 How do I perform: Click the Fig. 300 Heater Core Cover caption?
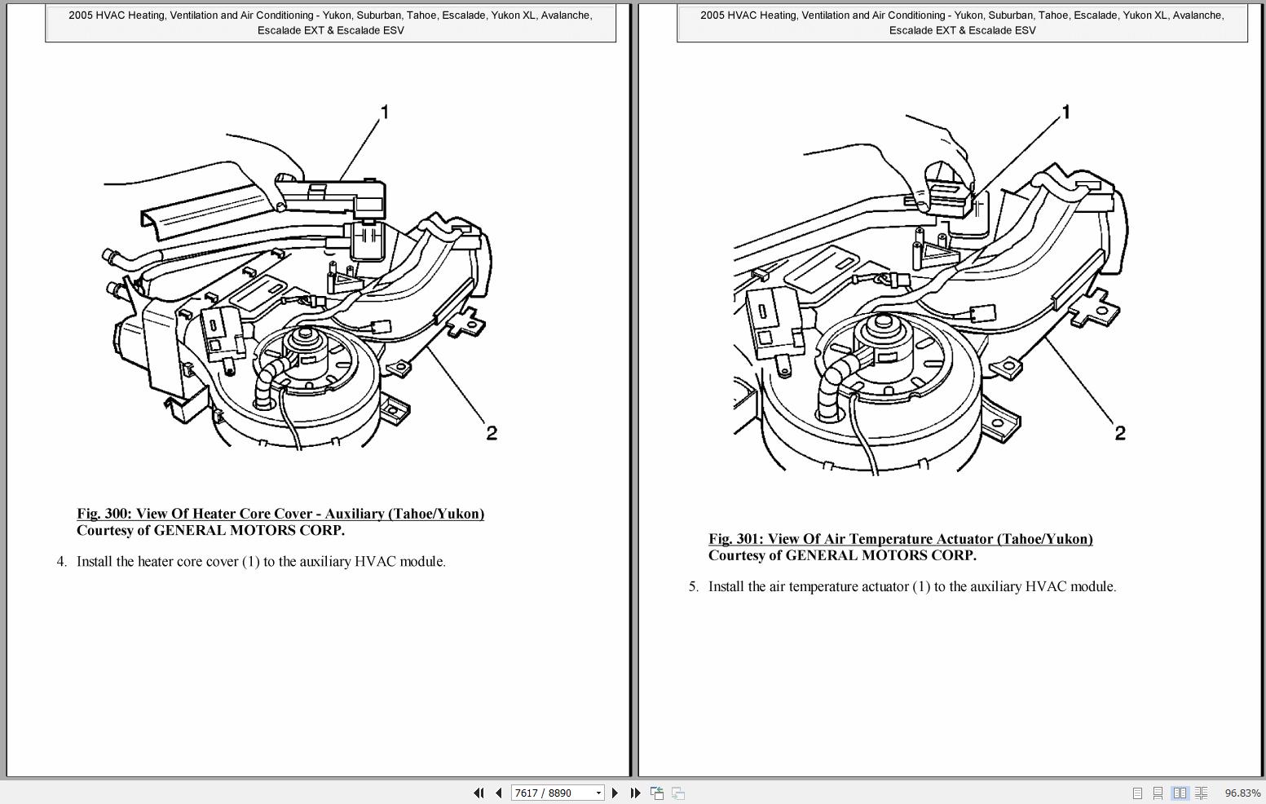280,514
